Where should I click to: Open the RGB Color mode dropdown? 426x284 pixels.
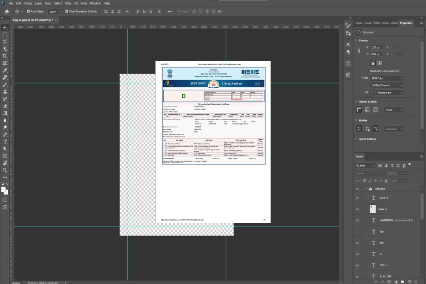tap(386, 78)
